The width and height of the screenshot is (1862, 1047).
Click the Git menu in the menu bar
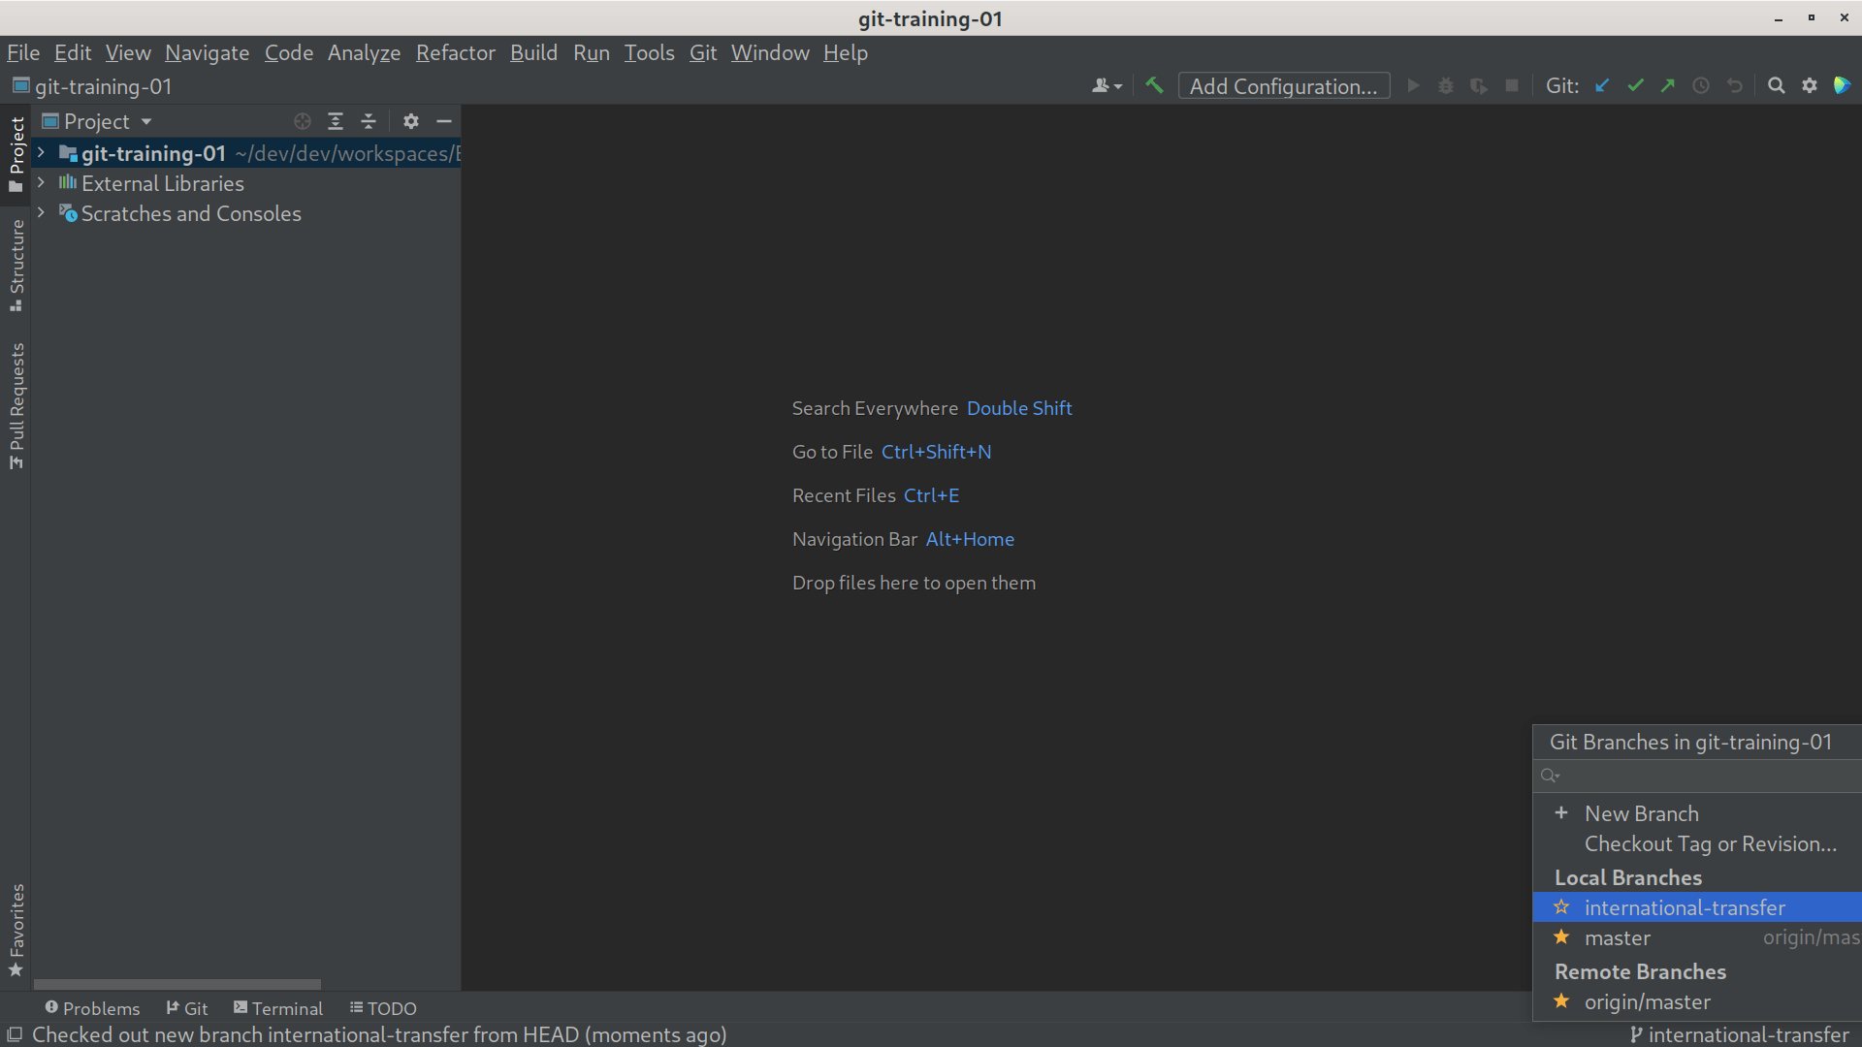pos(702,52)
